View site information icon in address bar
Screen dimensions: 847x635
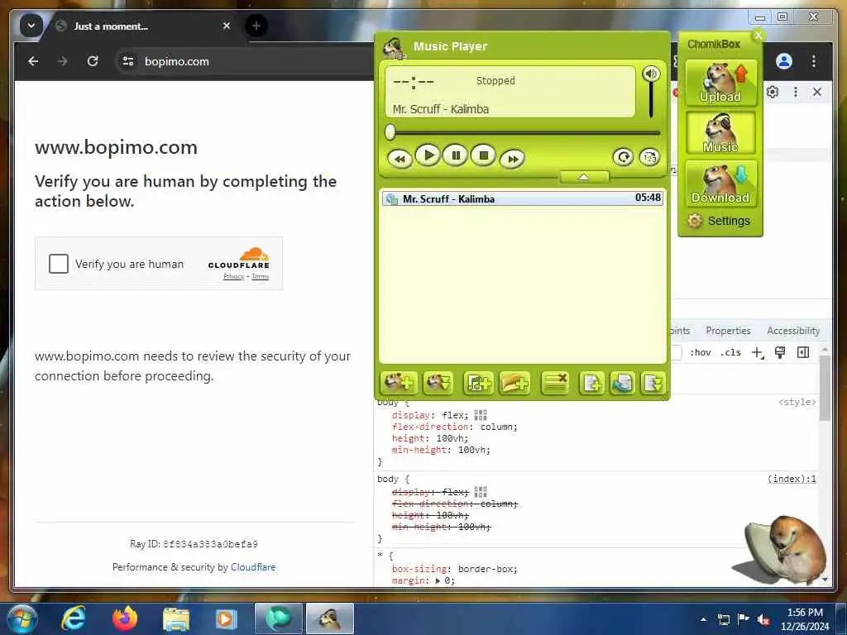(x=128, y=61)
